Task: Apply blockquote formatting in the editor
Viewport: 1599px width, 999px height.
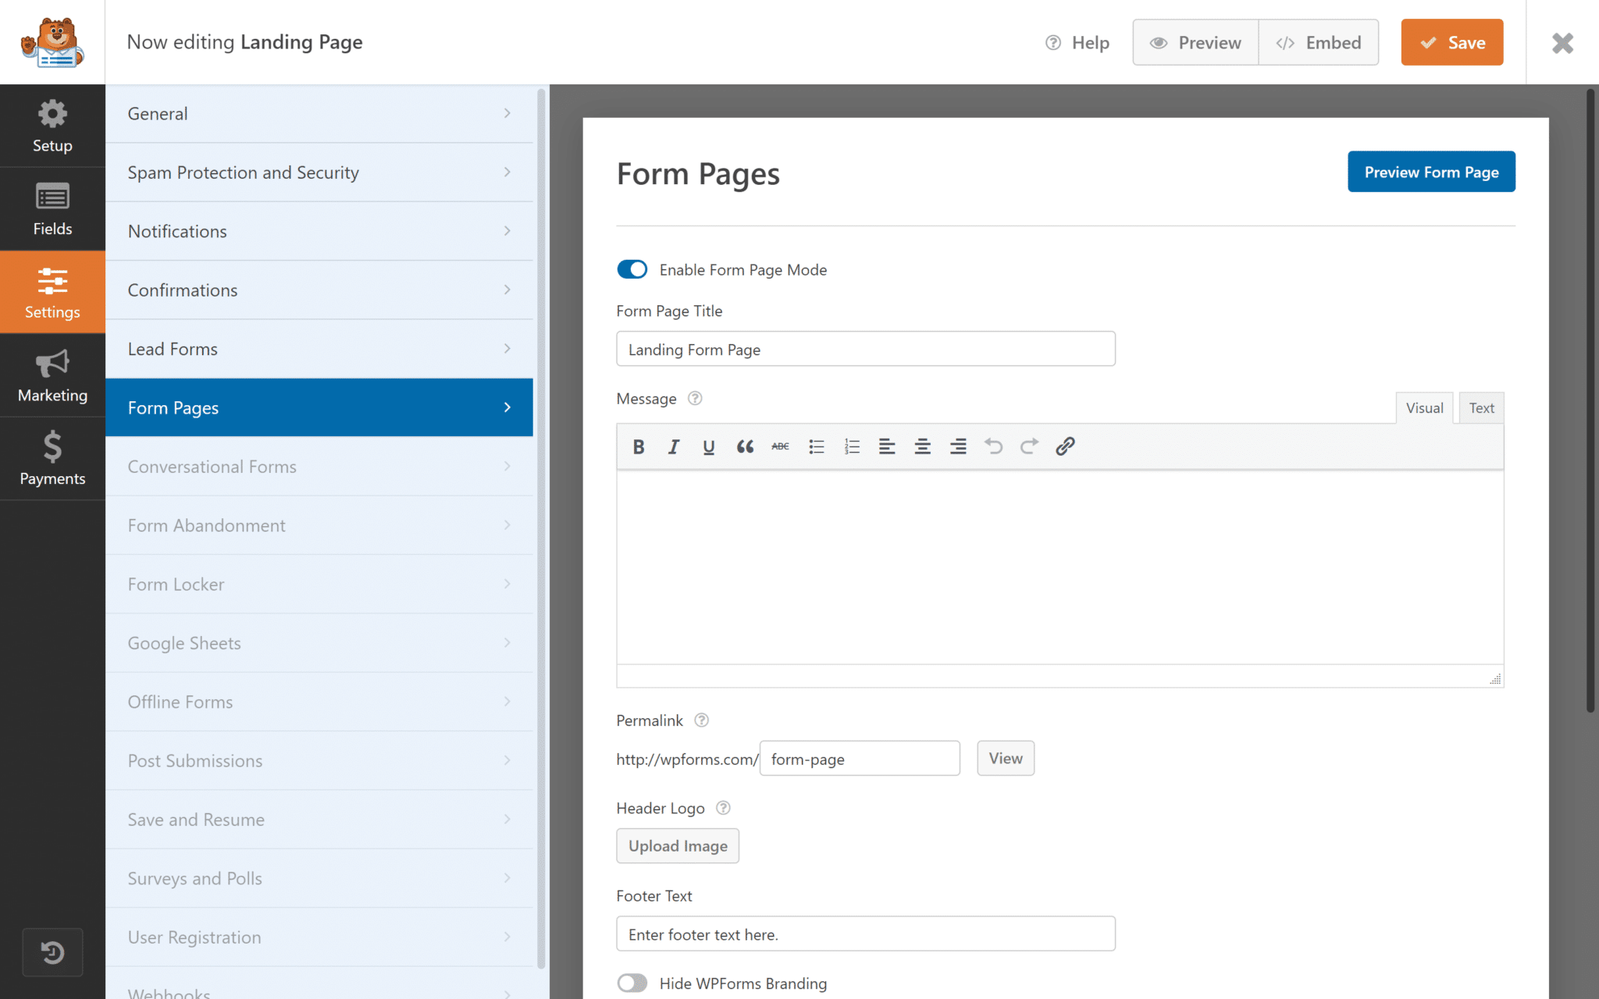Action: click(x=744, y=446)
